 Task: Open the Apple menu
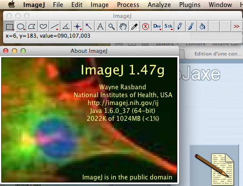[x=12, y=5]
